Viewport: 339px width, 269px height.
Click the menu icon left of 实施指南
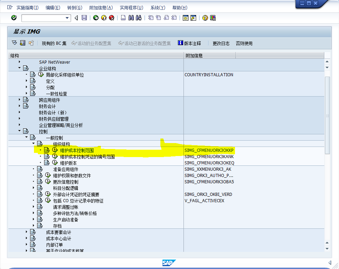tap(10, 8)
